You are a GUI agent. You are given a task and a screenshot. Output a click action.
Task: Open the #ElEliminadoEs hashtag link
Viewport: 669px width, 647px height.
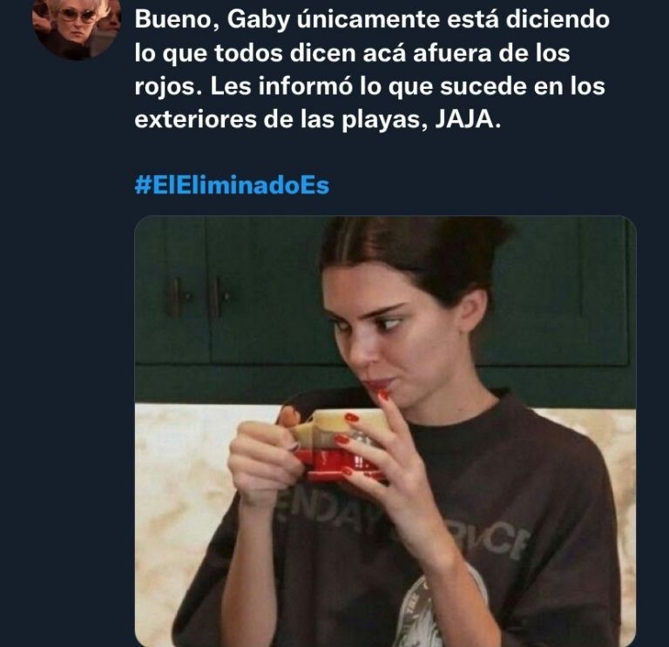coord(232,185)
